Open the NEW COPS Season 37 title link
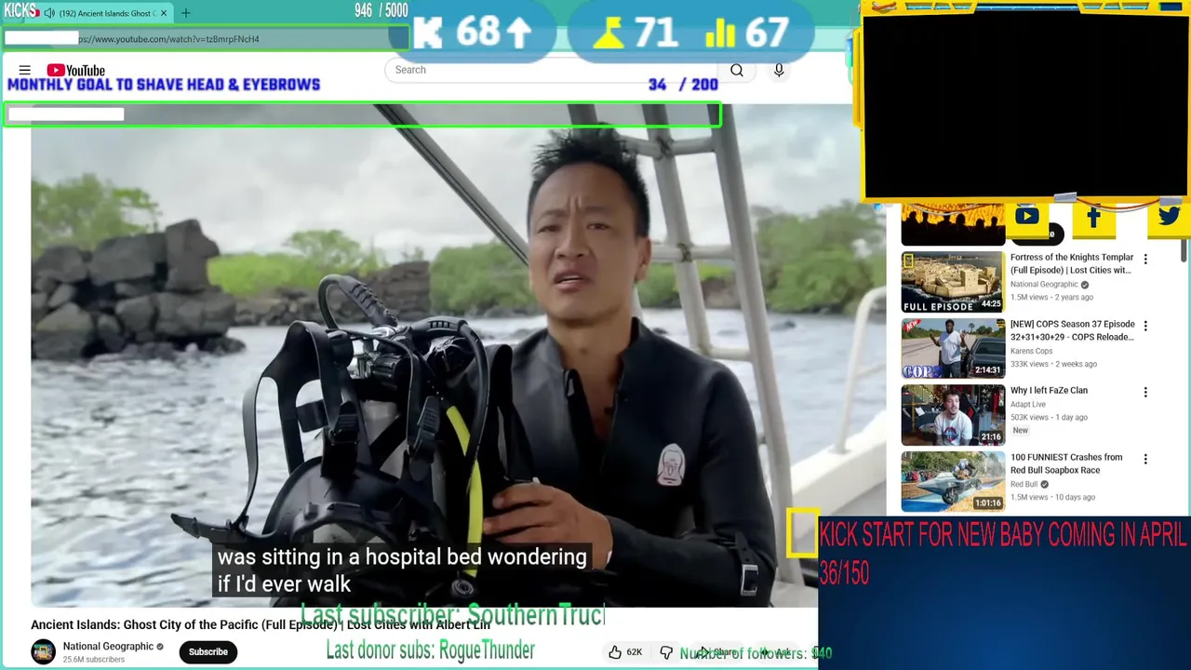1191x670 pixels. 1073,330
